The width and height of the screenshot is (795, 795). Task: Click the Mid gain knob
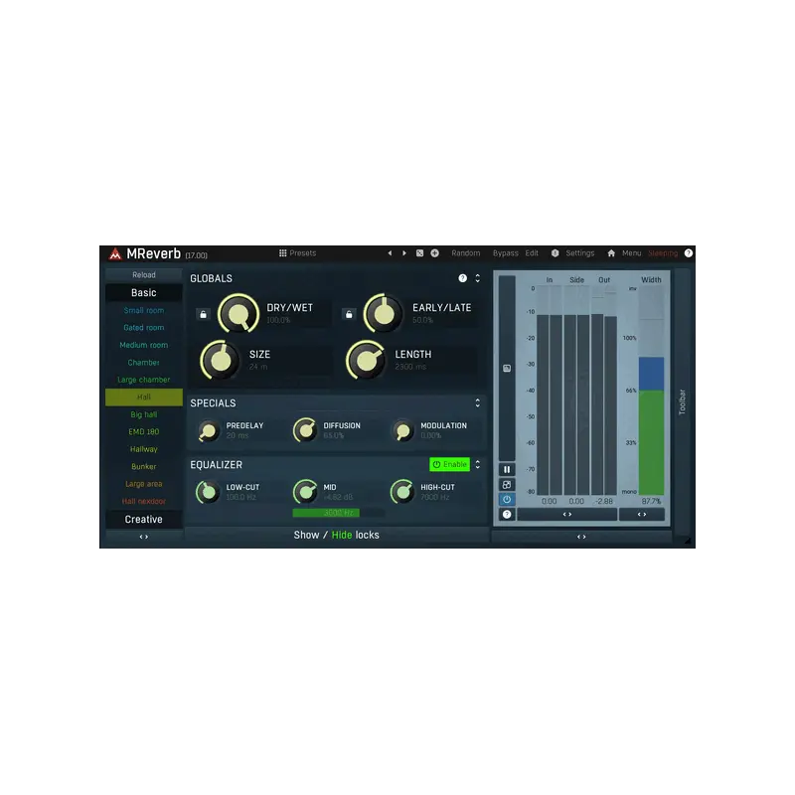(x=306, y=492)
